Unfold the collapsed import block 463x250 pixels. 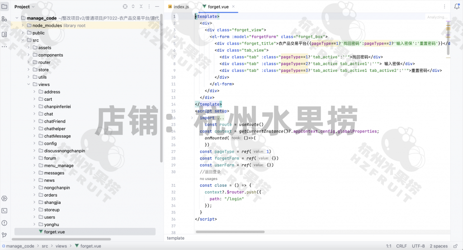click(x=192, y=118)
